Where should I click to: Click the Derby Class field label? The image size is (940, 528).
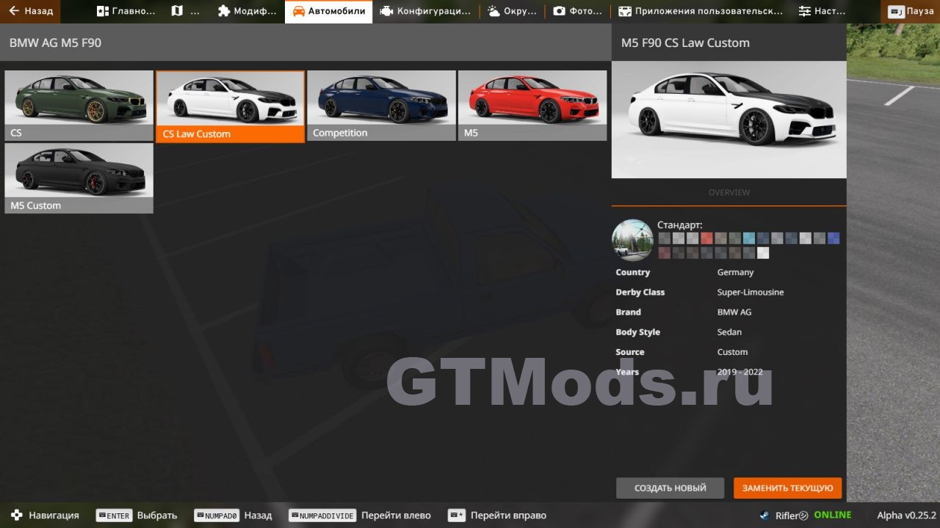640,292
